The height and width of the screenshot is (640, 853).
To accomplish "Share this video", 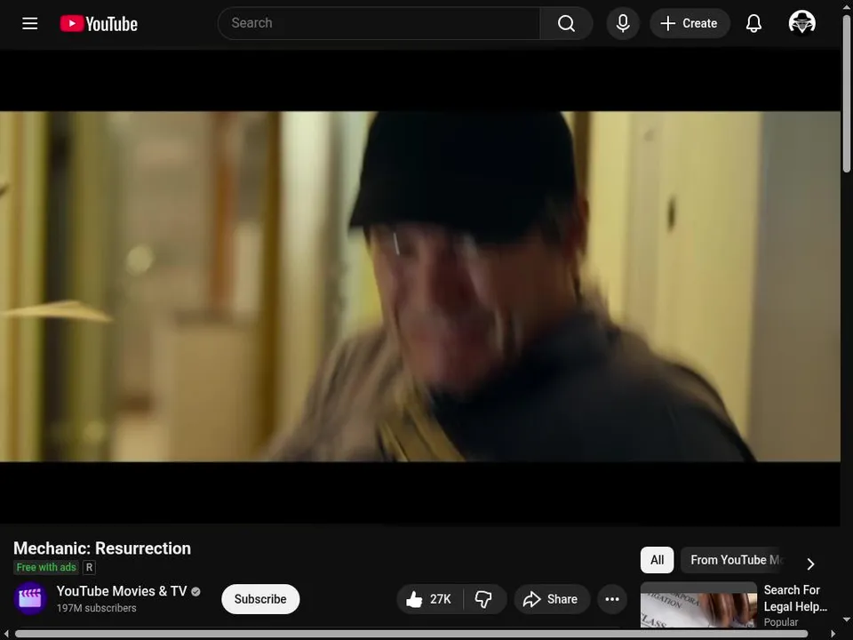I will [551, 599].
